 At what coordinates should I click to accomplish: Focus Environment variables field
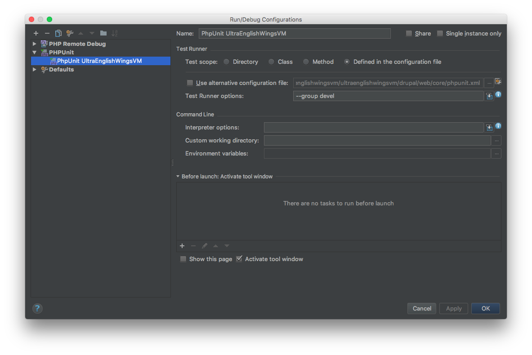pos(377,154)
